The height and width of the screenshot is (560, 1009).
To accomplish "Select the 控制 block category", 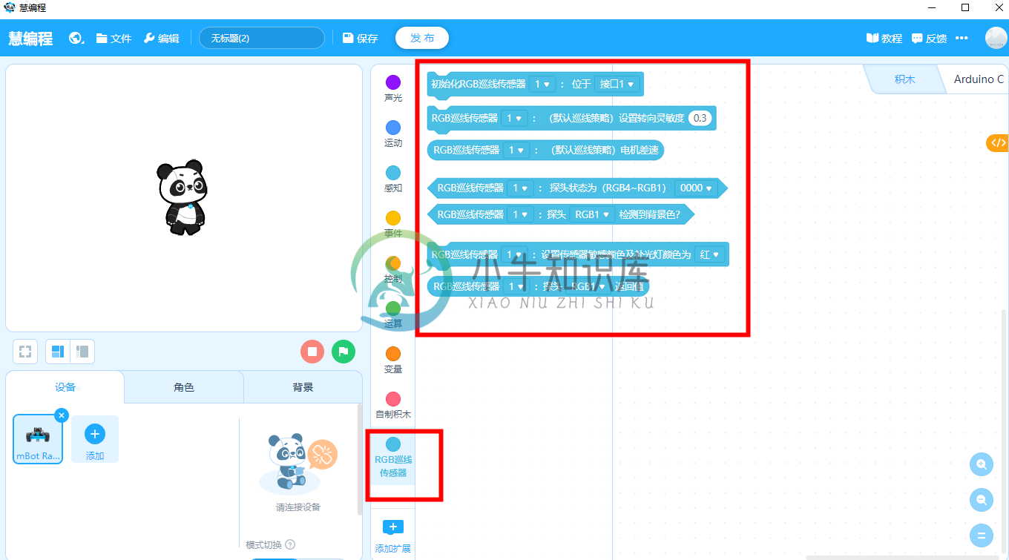I will click(393, 269).
